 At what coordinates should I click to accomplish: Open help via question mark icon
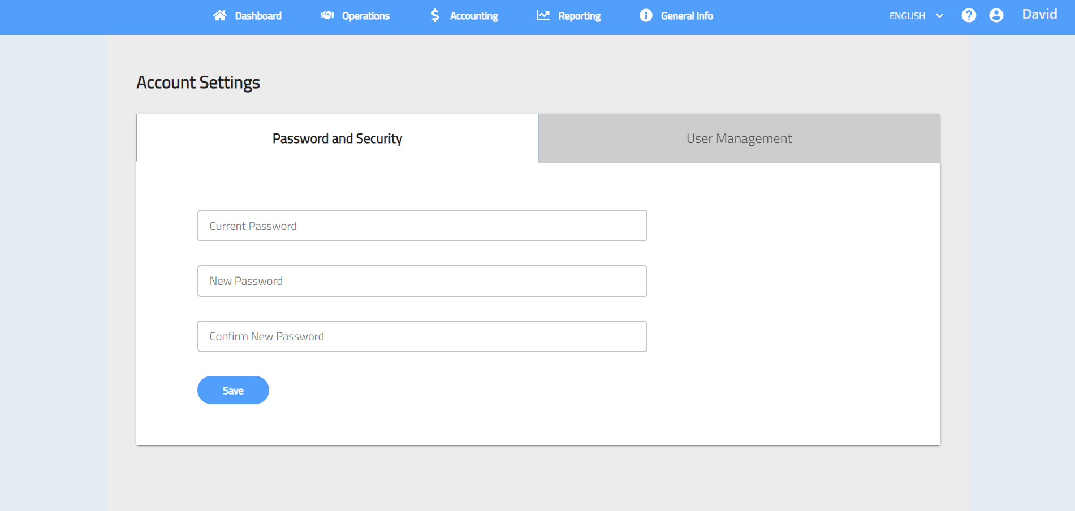969,16
